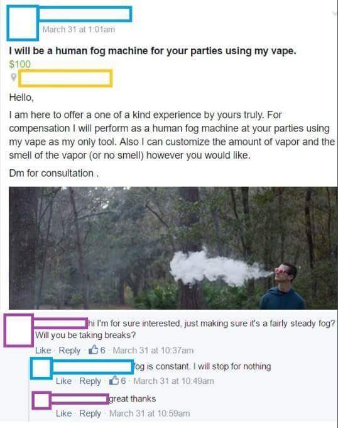Click the thumbs-up icon on the first comment

[x=93, y=350]
